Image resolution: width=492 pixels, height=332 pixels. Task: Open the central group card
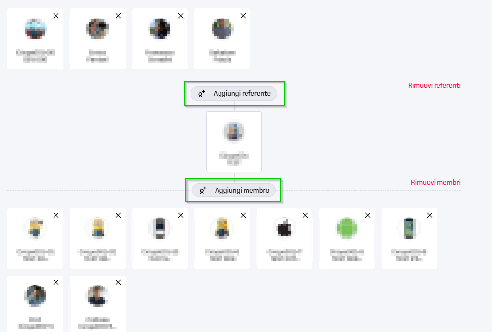click(234, 141)
